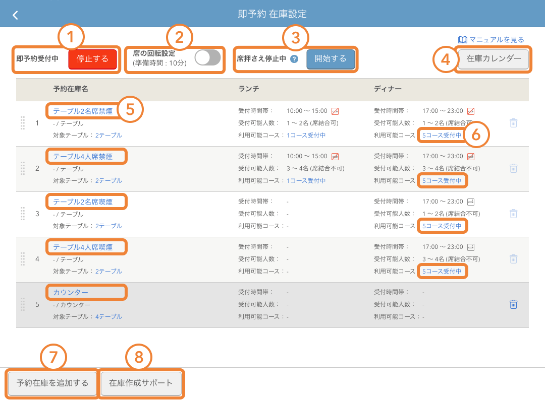The height and width of the screenshot is (400, 545).
Task: Open row 1 dinner 5コース受付中 link
Action: [x=442, y=136]
